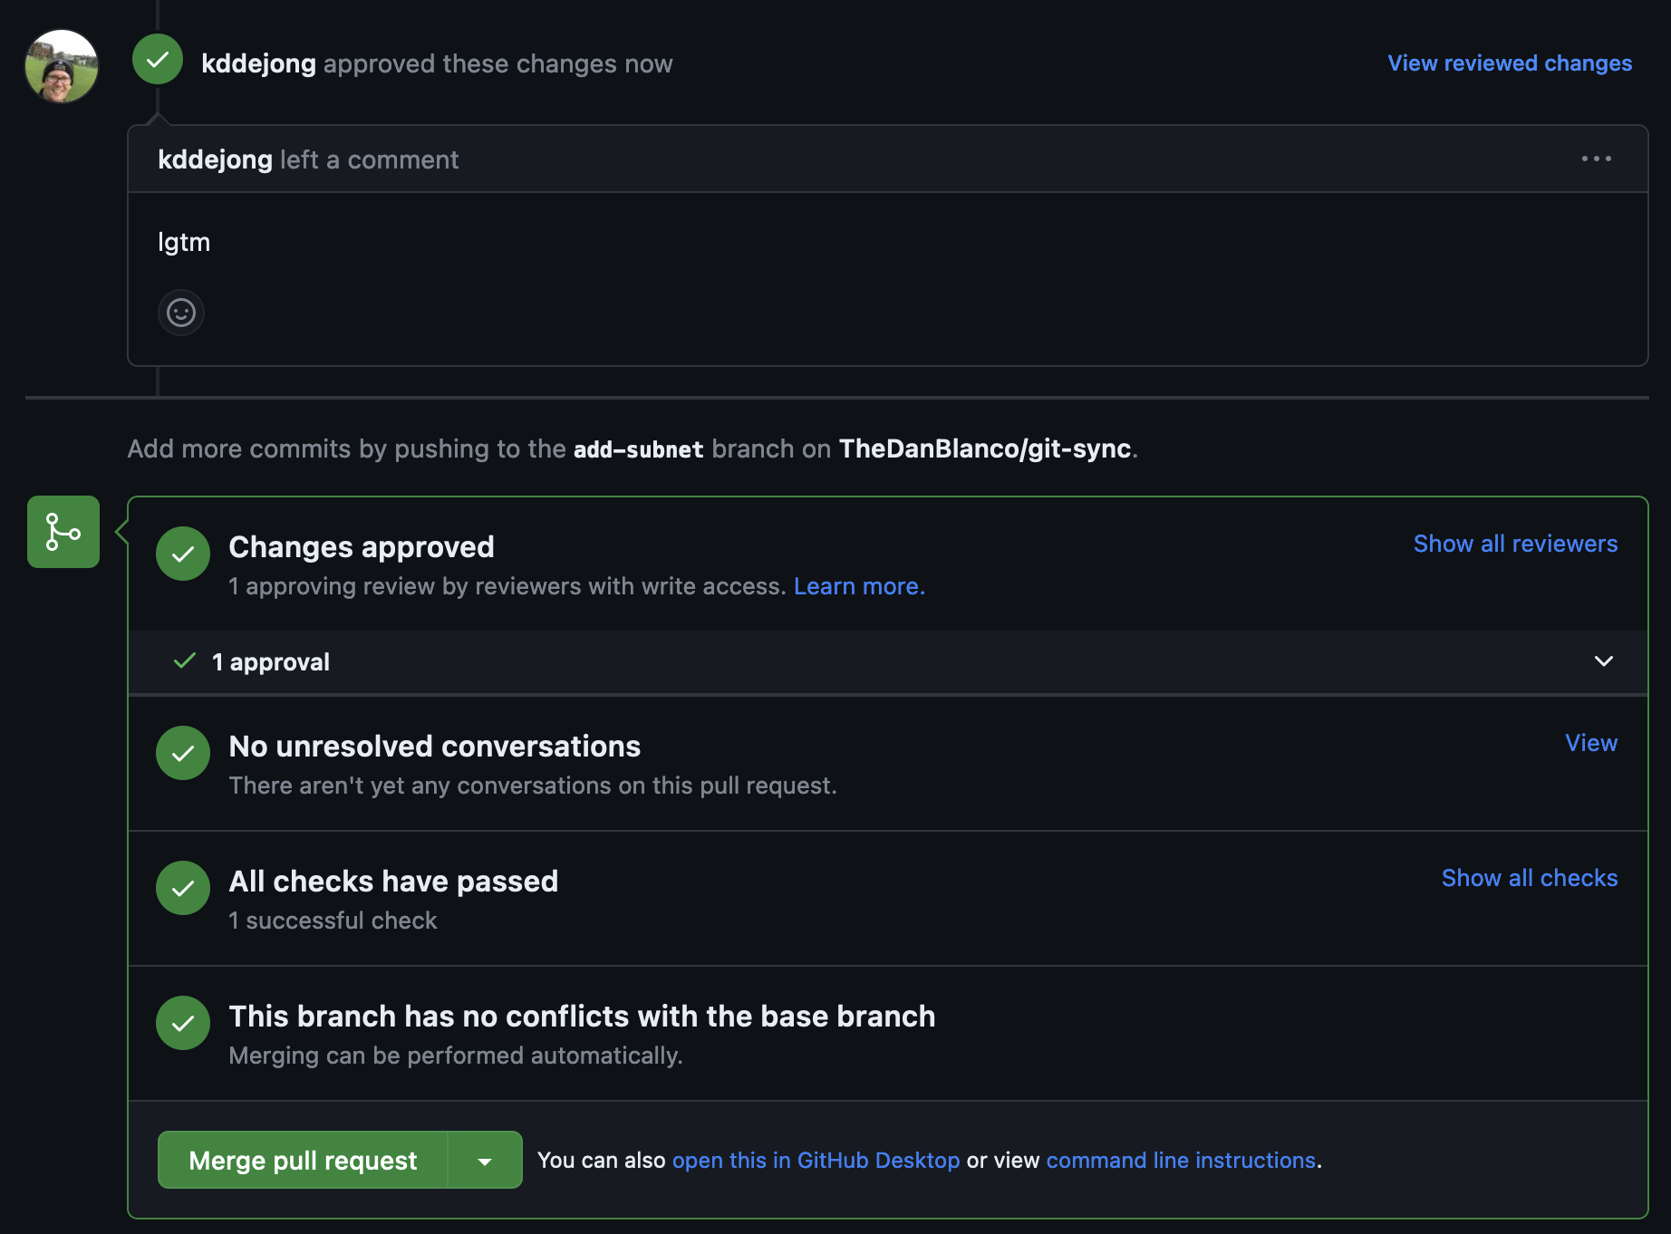
Task: Open View reviewed changes link
Action: click(x=1510, y=63)
